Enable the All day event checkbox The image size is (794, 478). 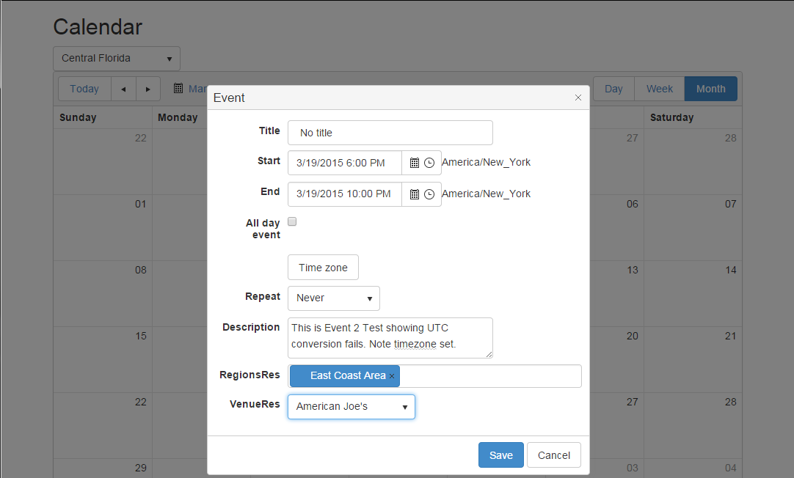(292, 221)
